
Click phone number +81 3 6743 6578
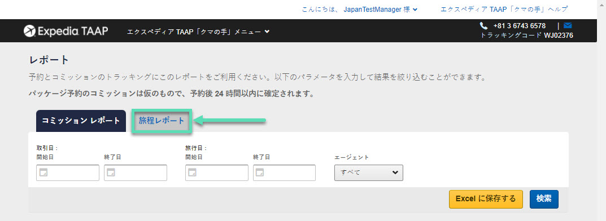[x=520, y=26]
